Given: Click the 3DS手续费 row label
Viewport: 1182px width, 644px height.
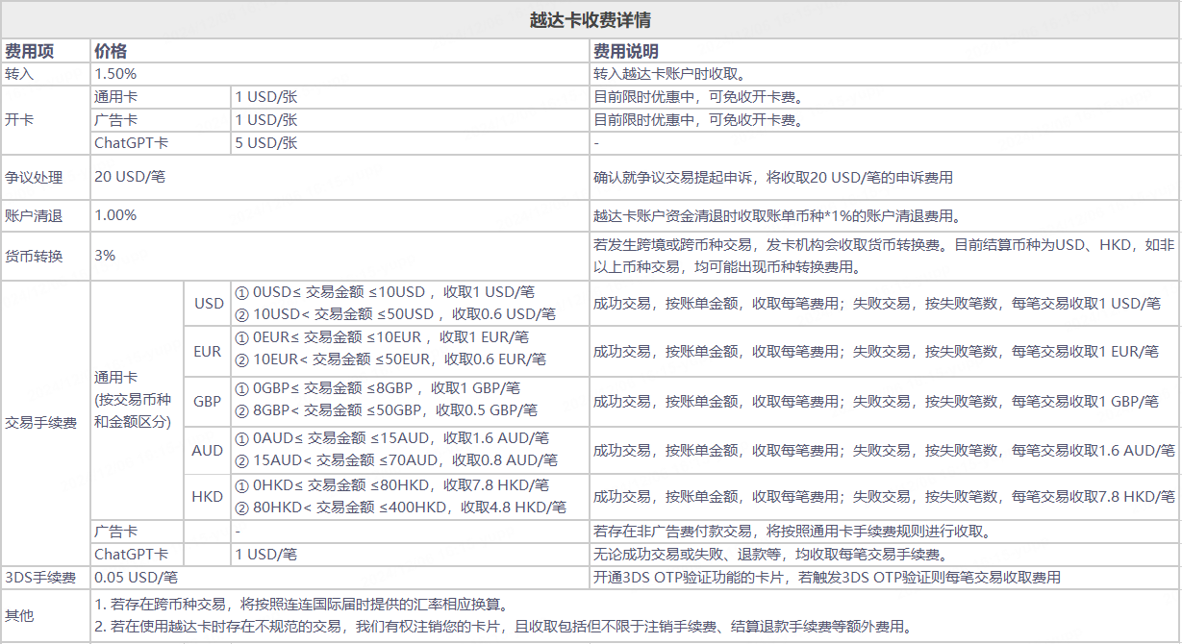Looking at the screenshot, I should tap(40, 578).
